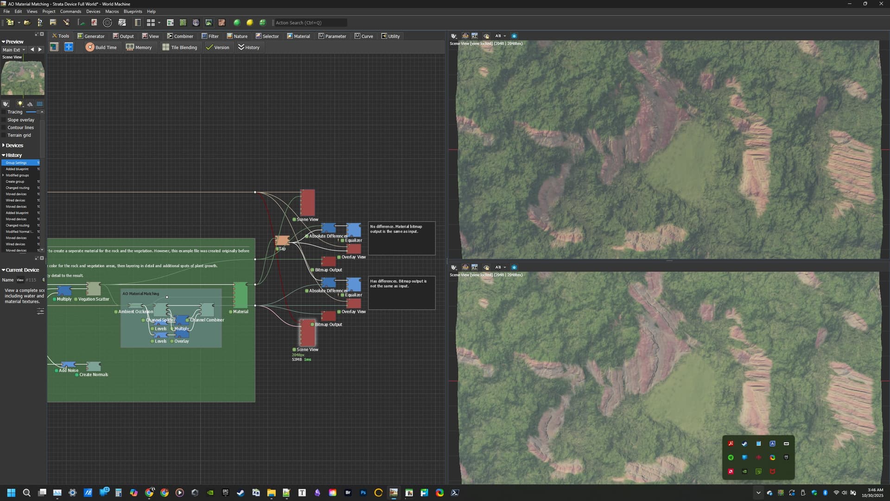Enable the Contour lines checkbox
The image size is (890, 501).
pyautogui.click(x=4, y=128)
